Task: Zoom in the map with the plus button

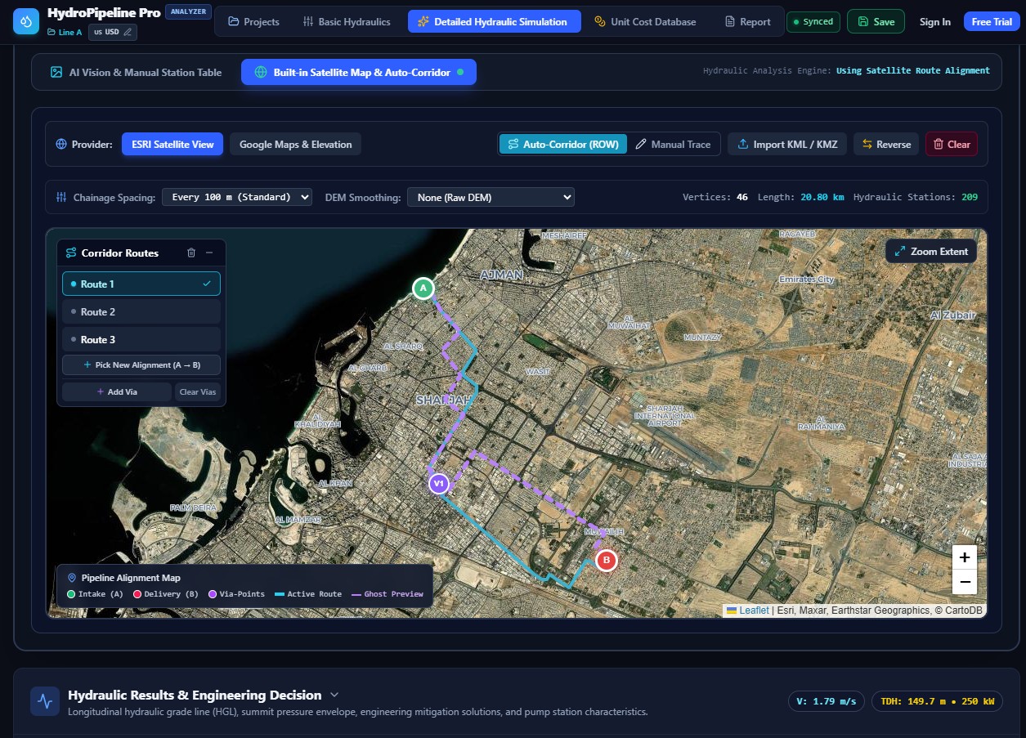Action: [965, 557]
